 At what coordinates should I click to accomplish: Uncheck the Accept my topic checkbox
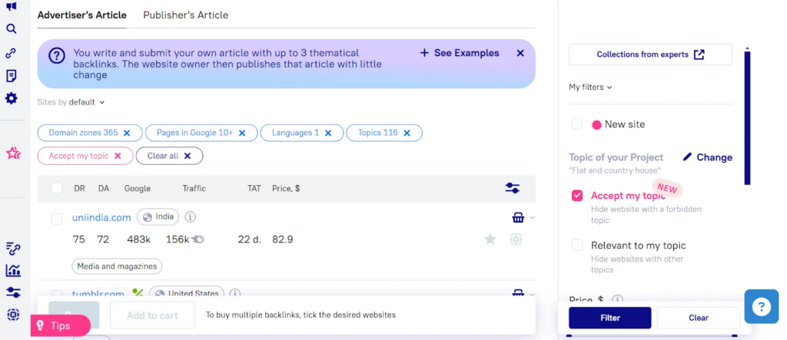pos(577,196)
